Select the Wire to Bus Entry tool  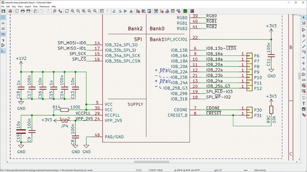(304, 52)
